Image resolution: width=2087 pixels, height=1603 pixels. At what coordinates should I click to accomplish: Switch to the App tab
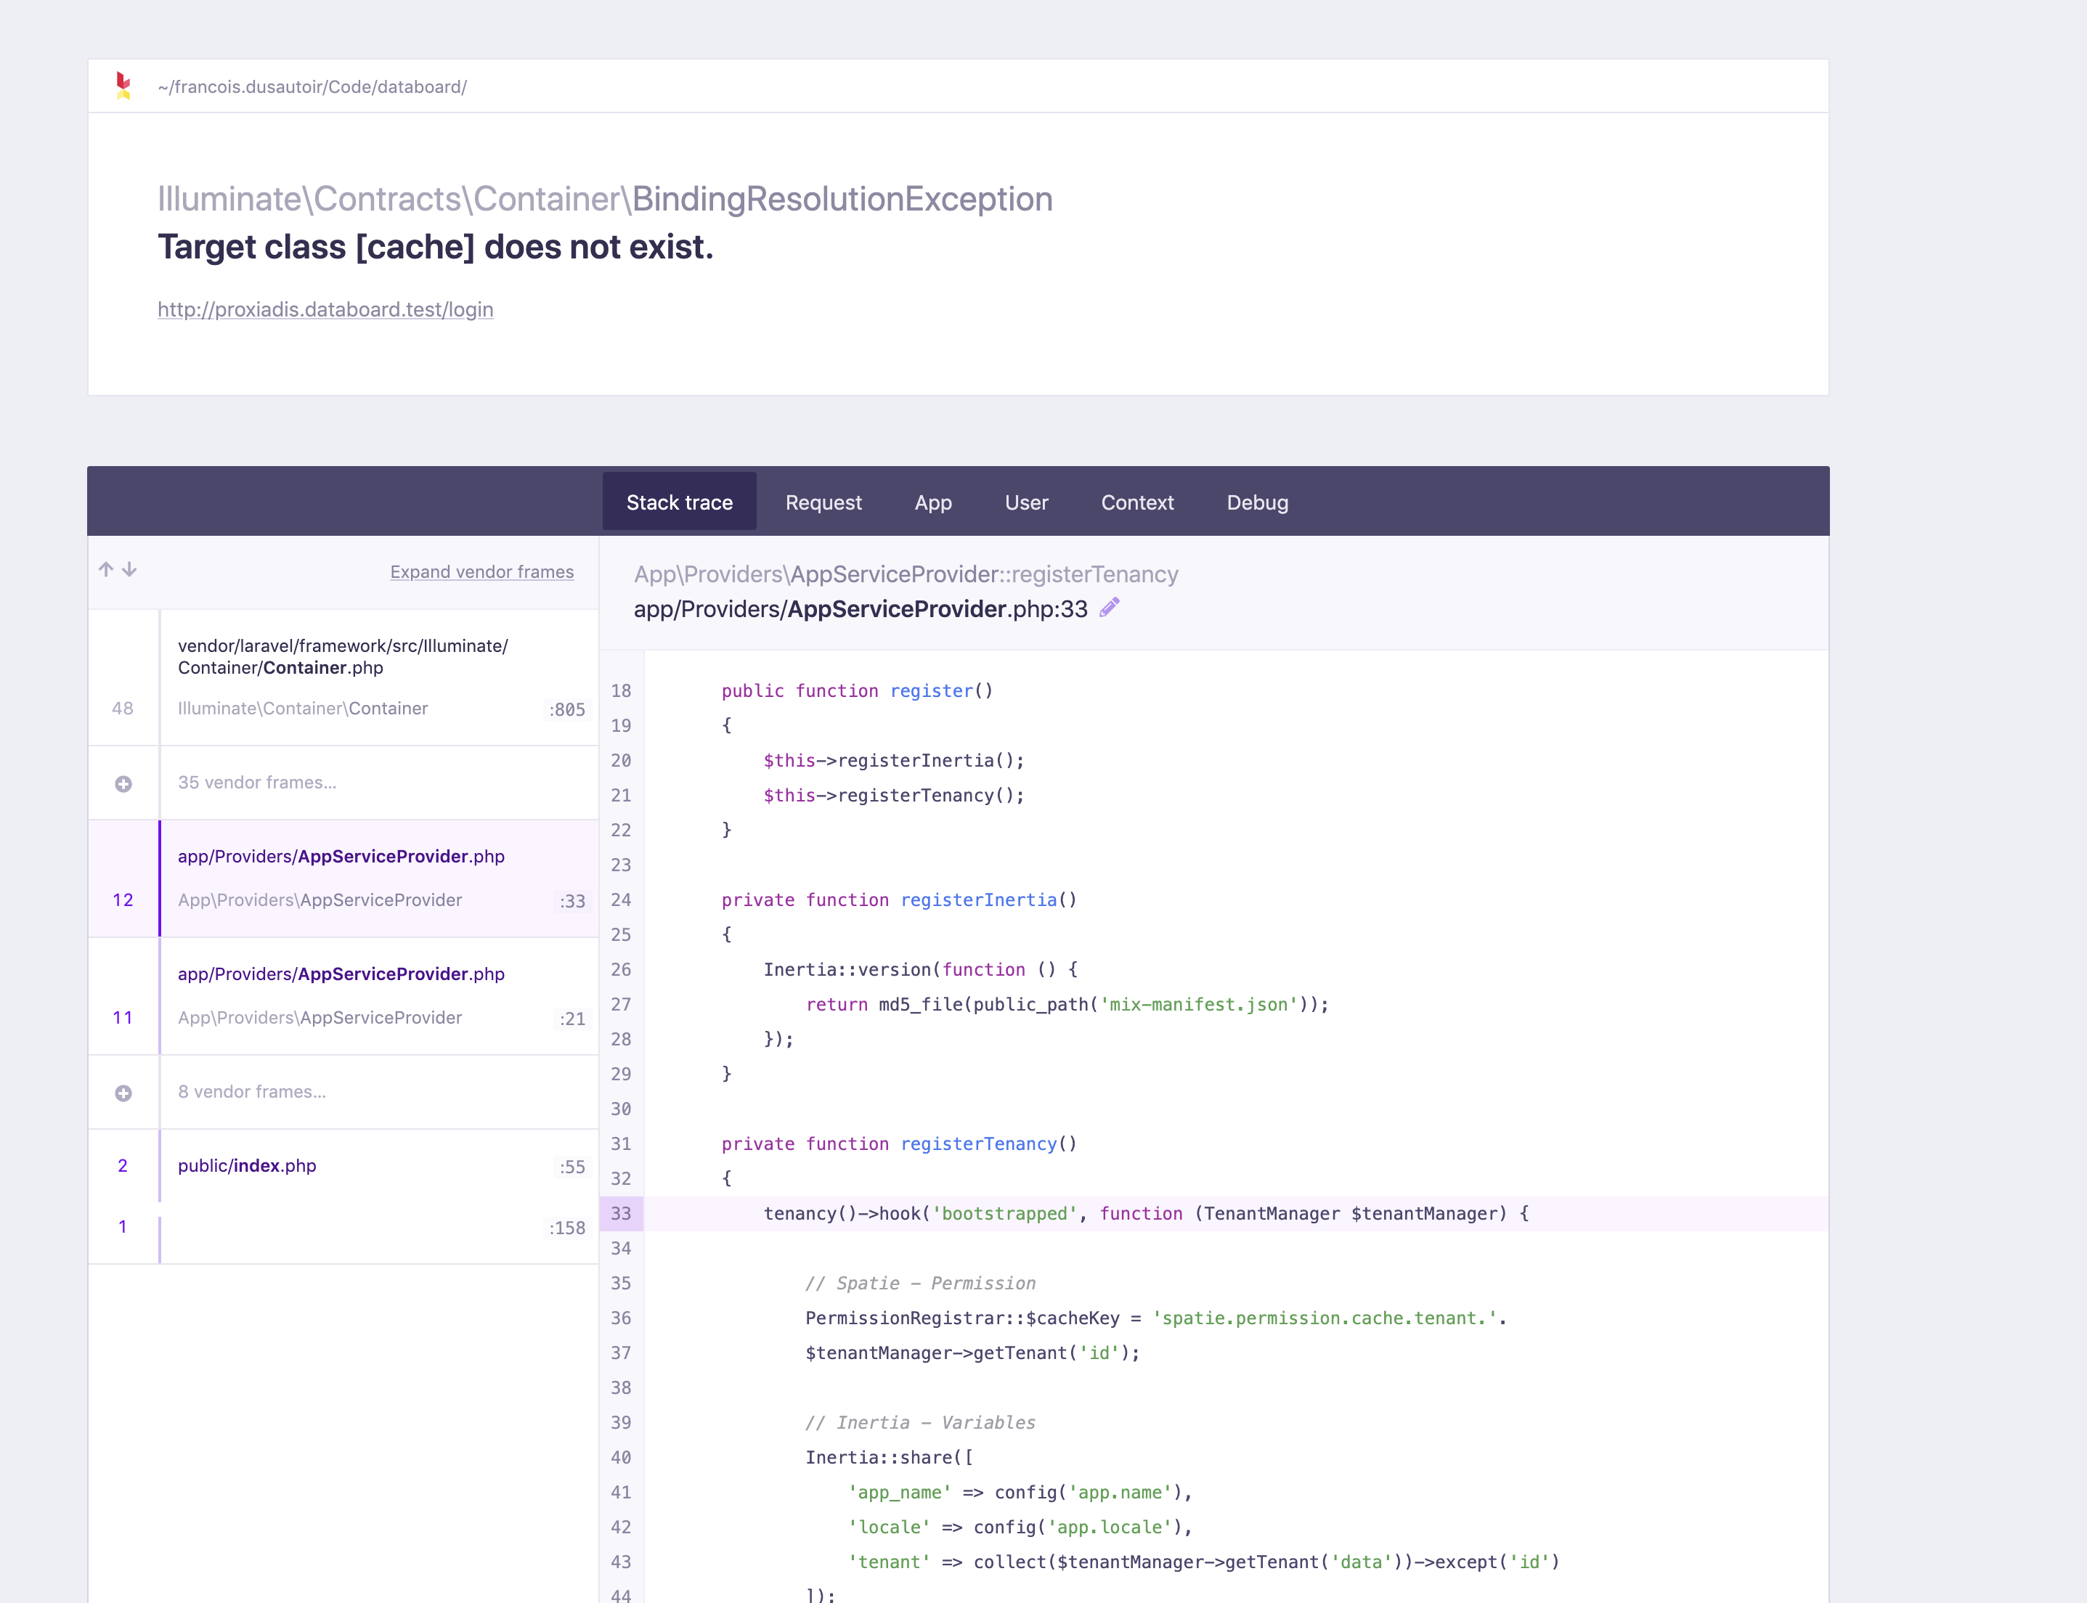932,502
